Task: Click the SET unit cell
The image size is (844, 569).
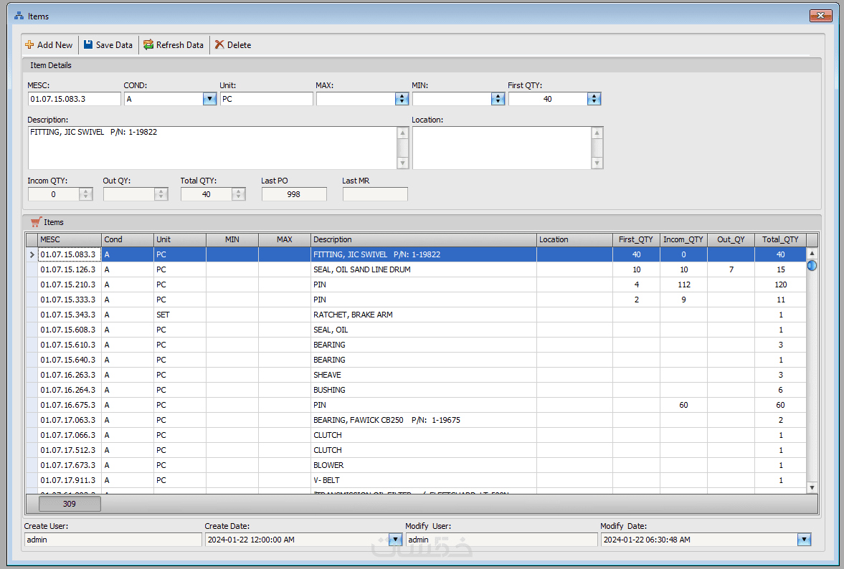Action: click(x=180, y=315)
